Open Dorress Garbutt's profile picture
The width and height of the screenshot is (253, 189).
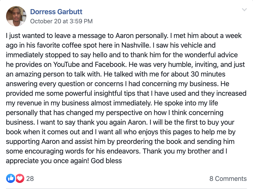tap(16, 16)
